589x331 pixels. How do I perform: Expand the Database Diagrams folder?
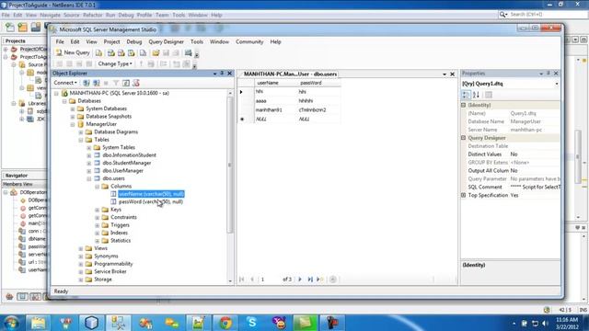click(81, 132)
